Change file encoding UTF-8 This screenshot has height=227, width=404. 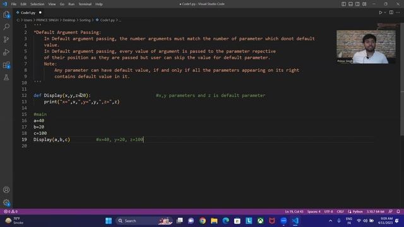pyautogui.click(x=328, y=212)
